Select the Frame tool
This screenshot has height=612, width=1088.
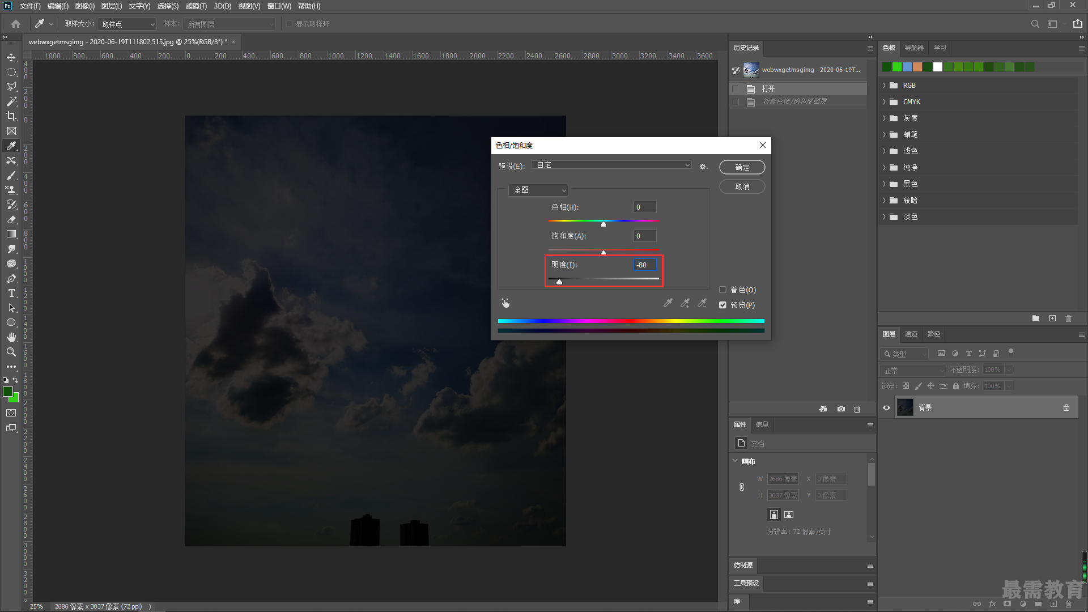coord(11,131)
